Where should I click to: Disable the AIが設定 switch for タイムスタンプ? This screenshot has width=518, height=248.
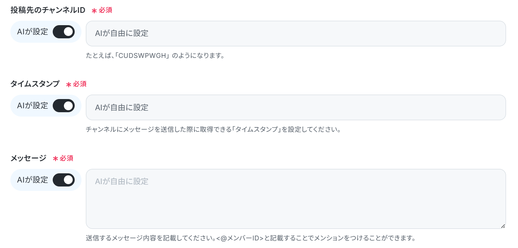pos(64,106)
